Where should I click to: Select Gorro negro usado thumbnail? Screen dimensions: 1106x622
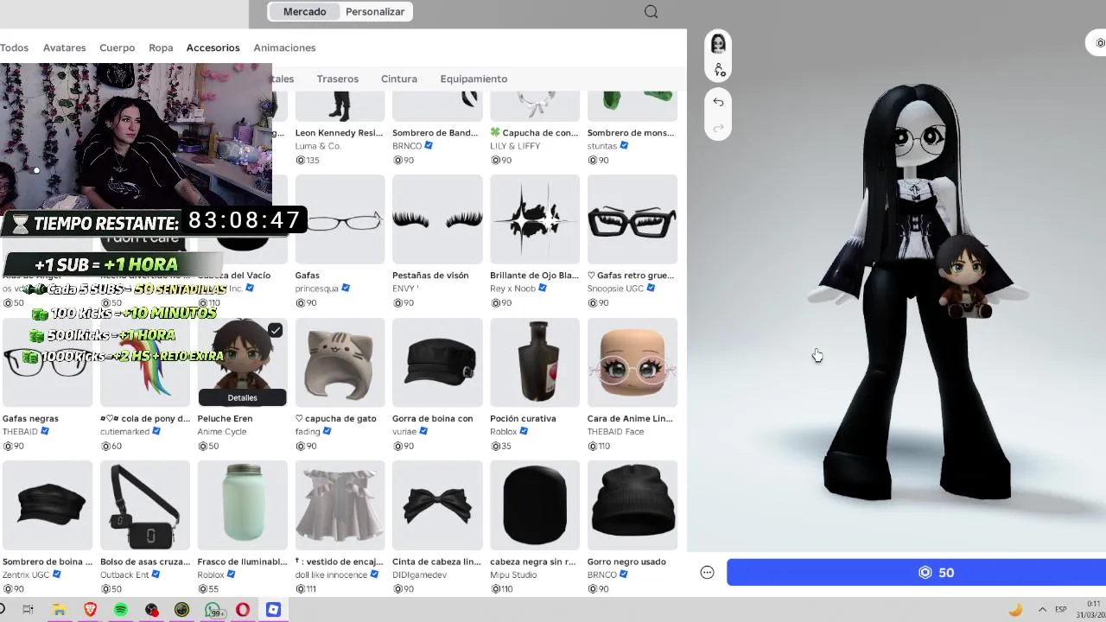(632, 505)
